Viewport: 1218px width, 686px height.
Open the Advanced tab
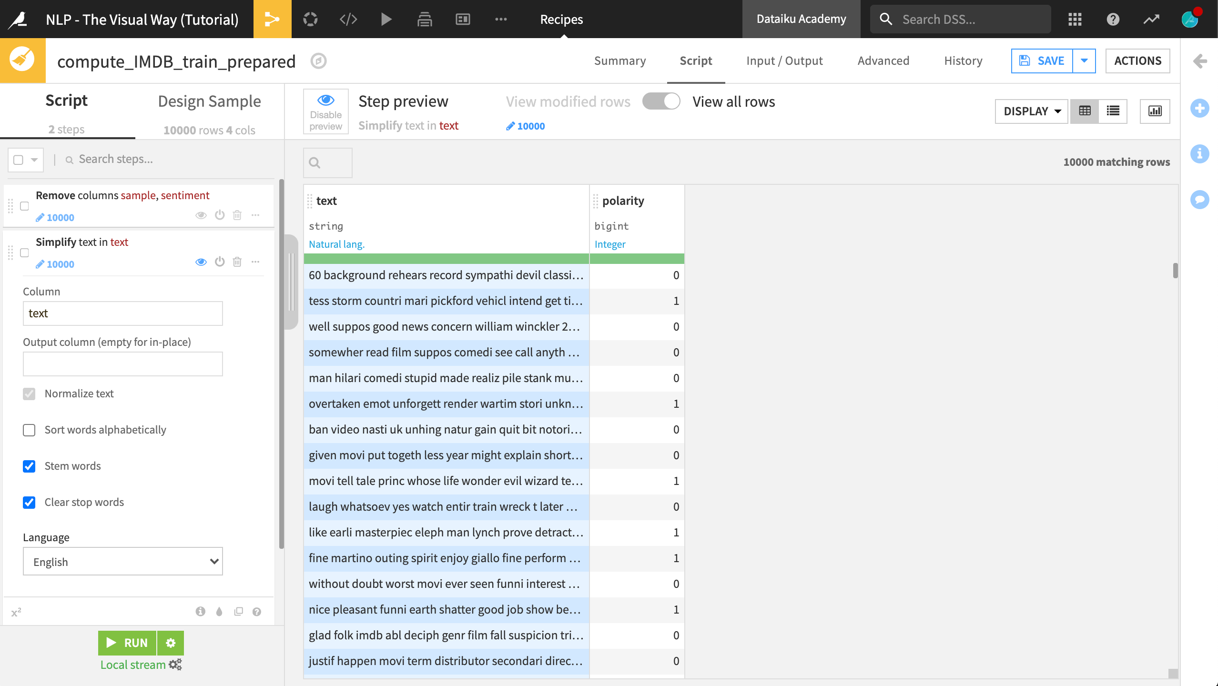pyautogui.click(x=883, y=61)
